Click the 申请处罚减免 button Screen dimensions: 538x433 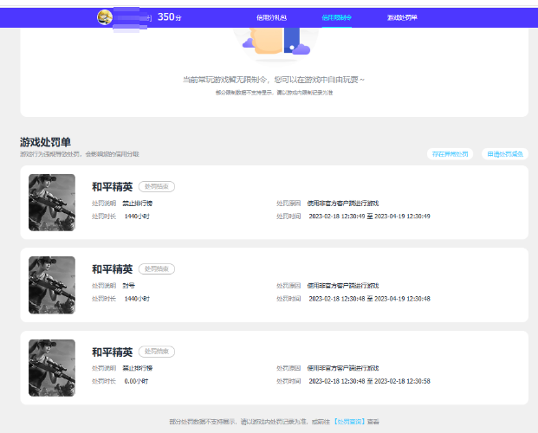505,154
